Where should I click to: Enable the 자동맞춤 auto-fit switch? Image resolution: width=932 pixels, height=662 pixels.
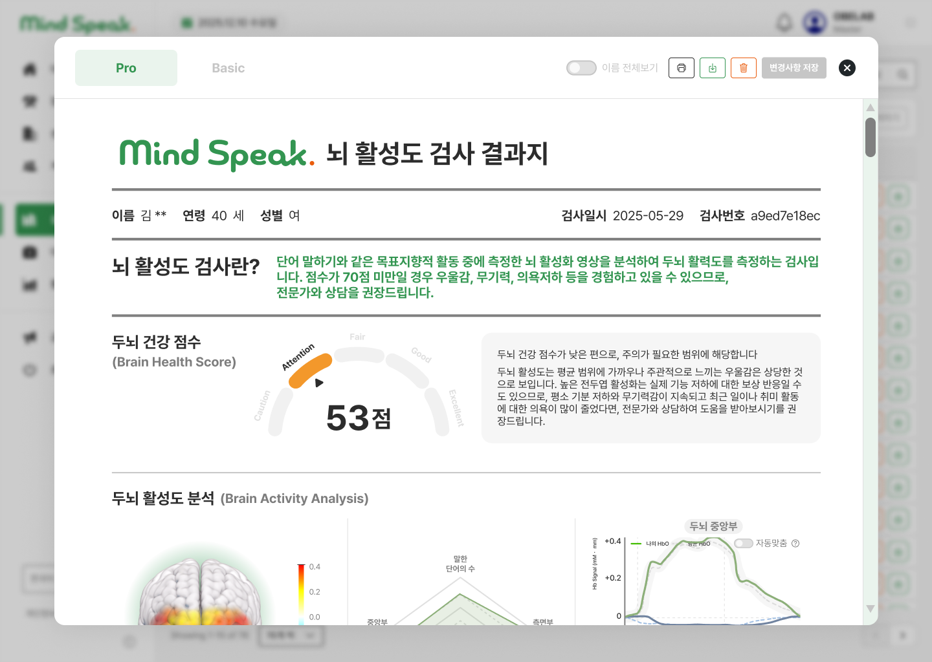[x=744, y=543]
